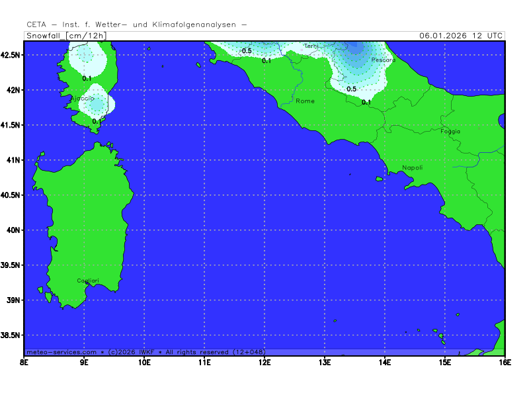The height and width of the screenshot is (397, 529).
Task: Select the Napoli city label
Action: click(412, 168)
